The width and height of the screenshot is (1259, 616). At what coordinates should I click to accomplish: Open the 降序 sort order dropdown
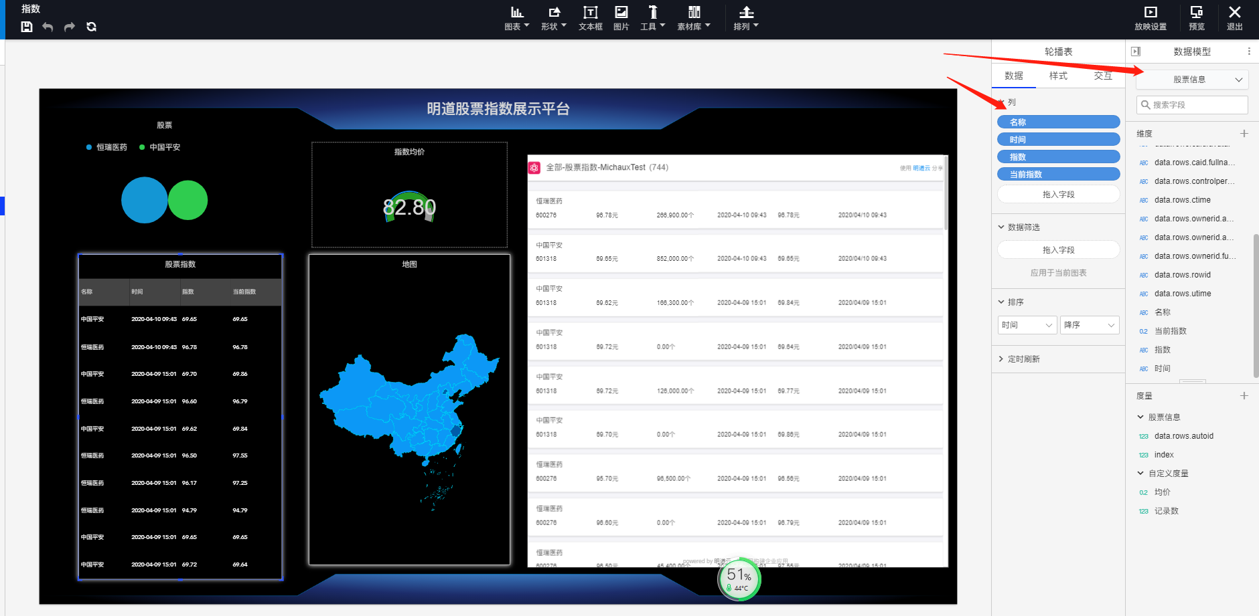[x=1090, y=325]
